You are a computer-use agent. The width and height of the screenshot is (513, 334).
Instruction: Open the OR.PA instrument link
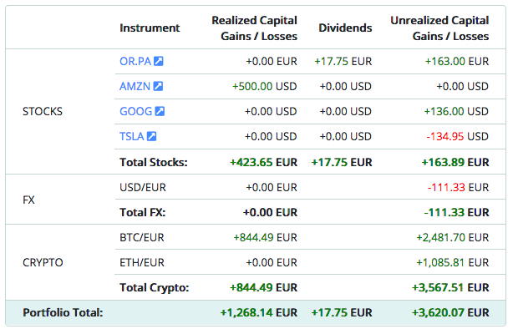click(135, 61)
